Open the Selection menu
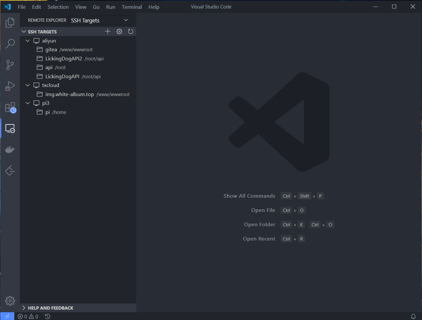 click(58, 7)
